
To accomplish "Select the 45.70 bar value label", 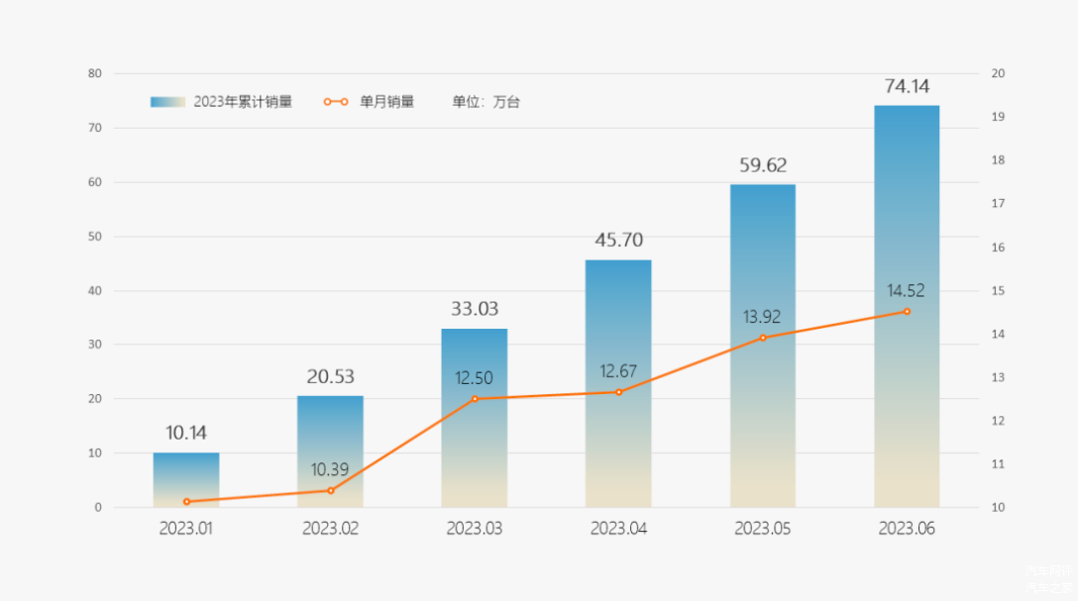I will (618, 241).
